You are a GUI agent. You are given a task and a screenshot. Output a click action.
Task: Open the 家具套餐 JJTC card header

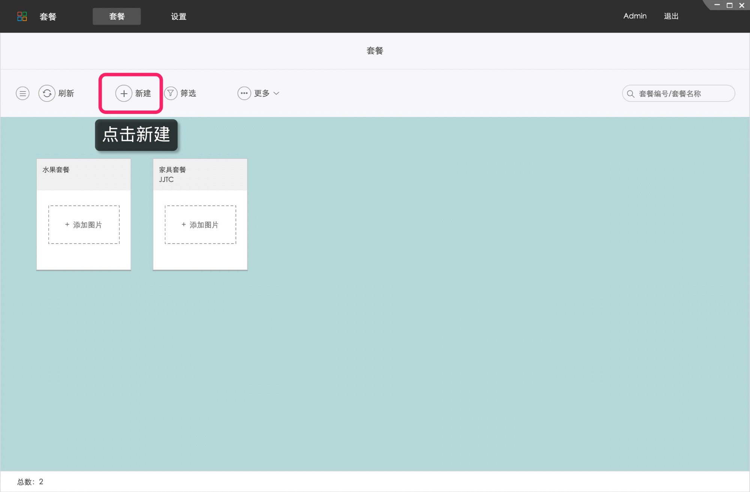[200, 174]
